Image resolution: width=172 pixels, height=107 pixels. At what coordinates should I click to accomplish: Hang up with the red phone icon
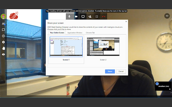pyautogui.click(x=103, y=17)
